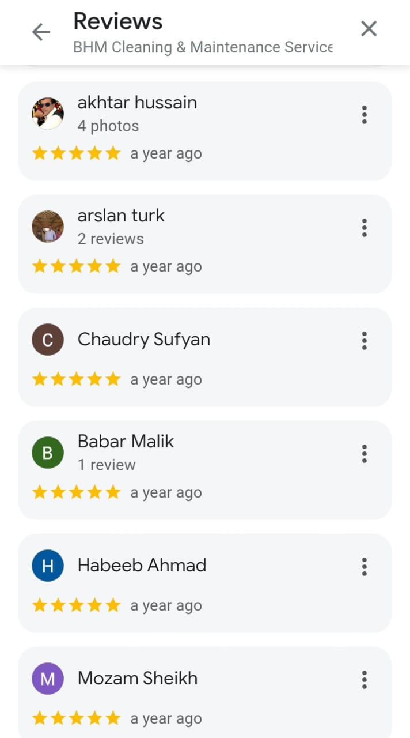Viewport: 410px width, 738px height.
Task: Click BHM Cleaning & Maintenance Service title
Action: [x=203, y=47]
